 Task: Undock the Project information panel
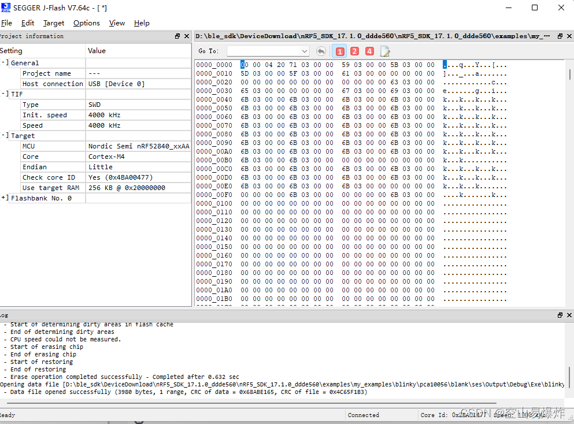(177, 36)
